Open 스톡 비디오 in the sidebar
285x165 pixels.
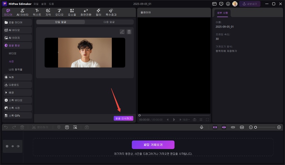tap(18, 100)
